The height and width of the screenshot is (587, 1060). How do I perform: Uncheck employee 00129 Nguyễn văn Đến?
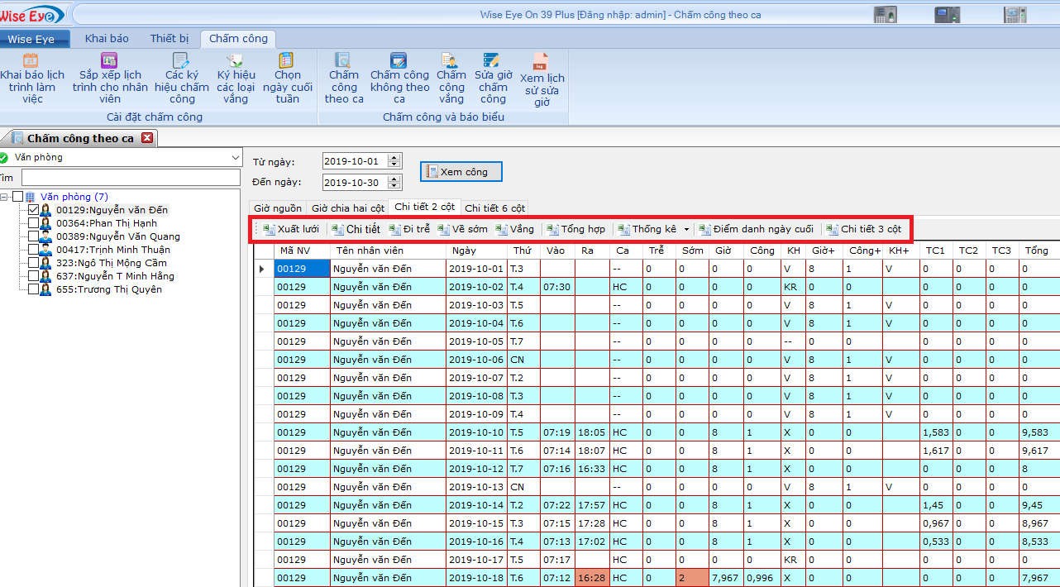[x=34, y=210]
